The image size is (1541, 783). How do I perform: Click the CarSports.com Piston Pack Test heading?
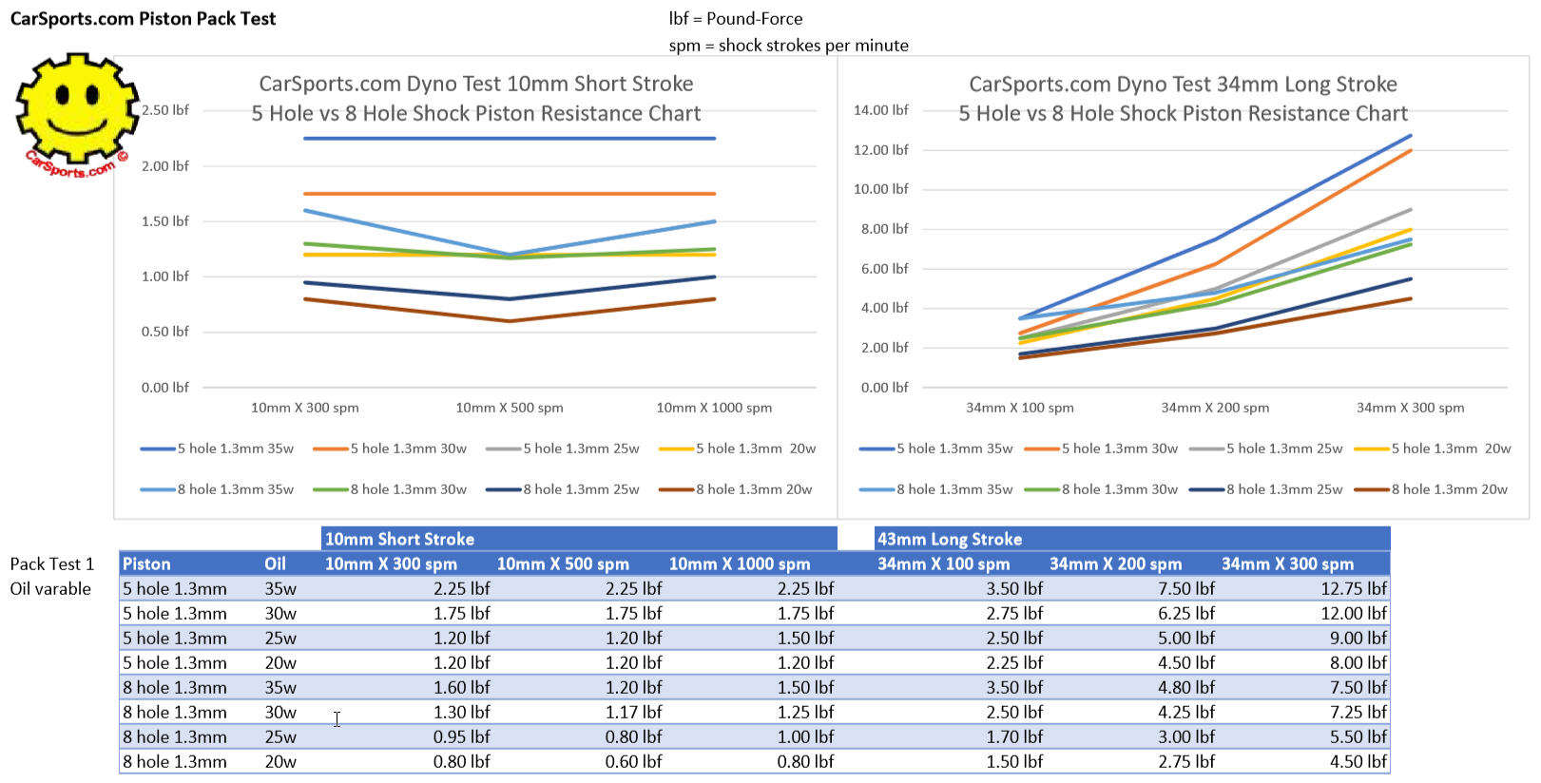(143, 18)
